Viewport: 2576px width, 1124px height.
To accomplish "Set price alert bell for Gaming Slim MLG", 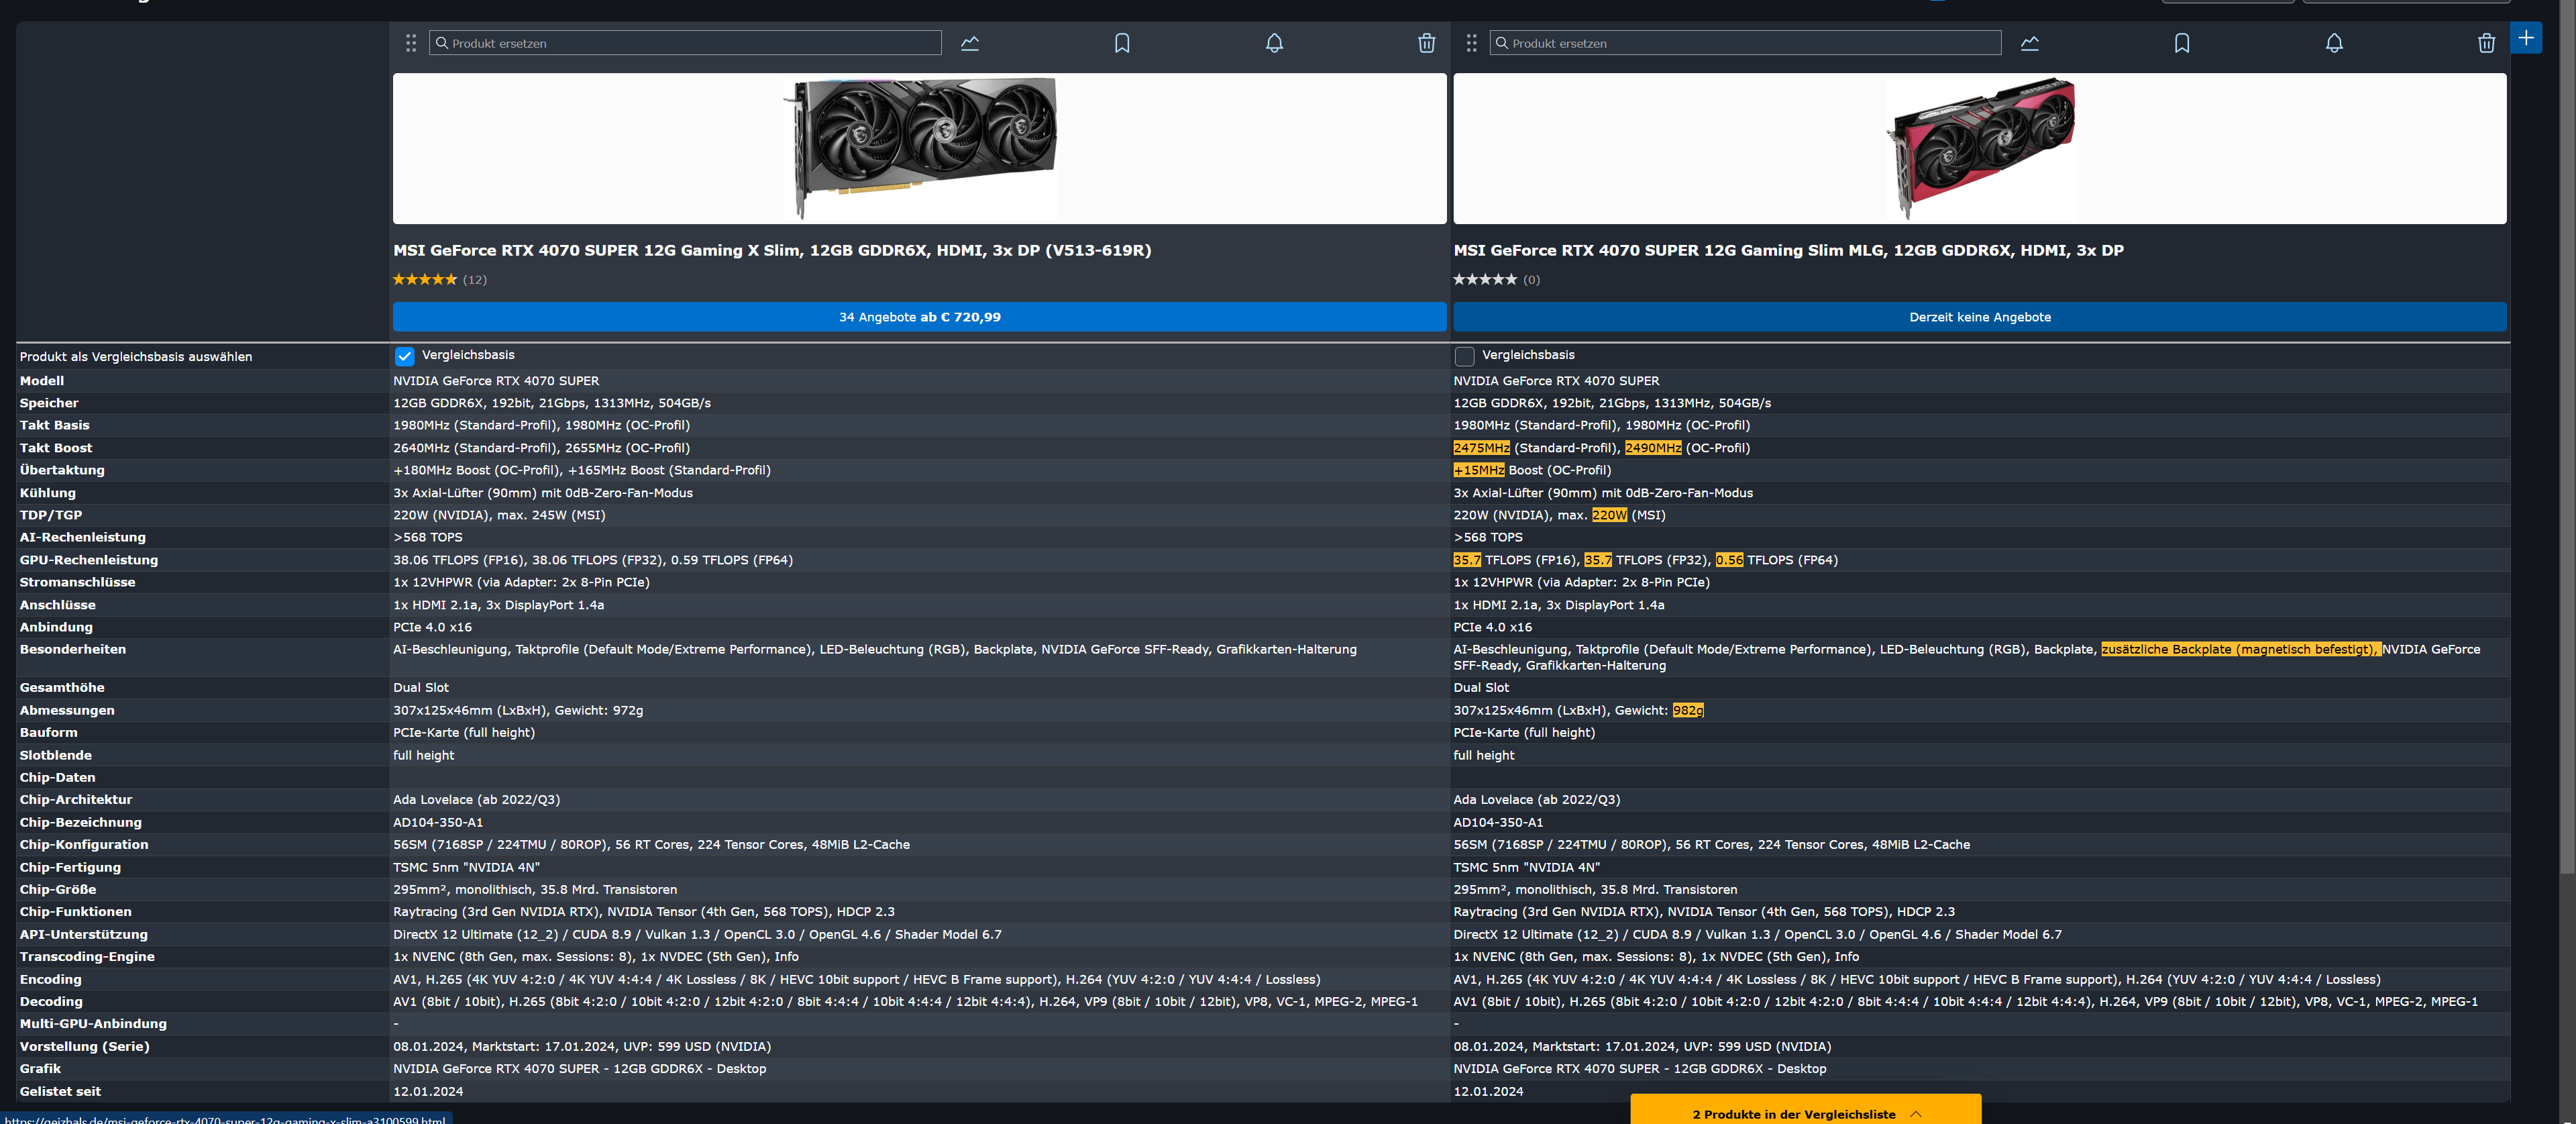I will tap(2333, 43).
